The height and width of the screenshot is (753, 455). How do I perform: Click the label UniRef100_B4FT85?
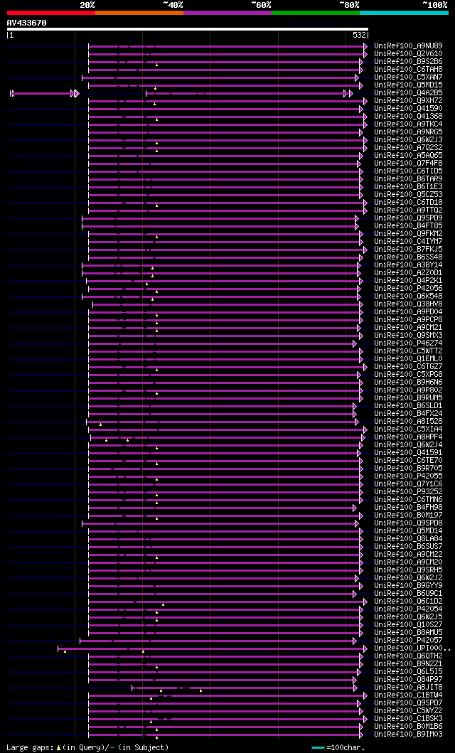(409, 225)
